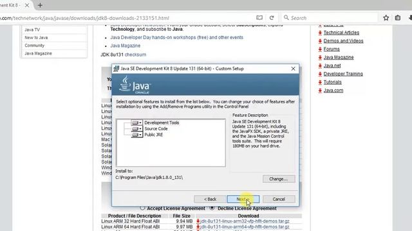The width and height of the screenshot is (412, 231).
Task: Select Public JRE feature label
Action: (x=153, y=135)
